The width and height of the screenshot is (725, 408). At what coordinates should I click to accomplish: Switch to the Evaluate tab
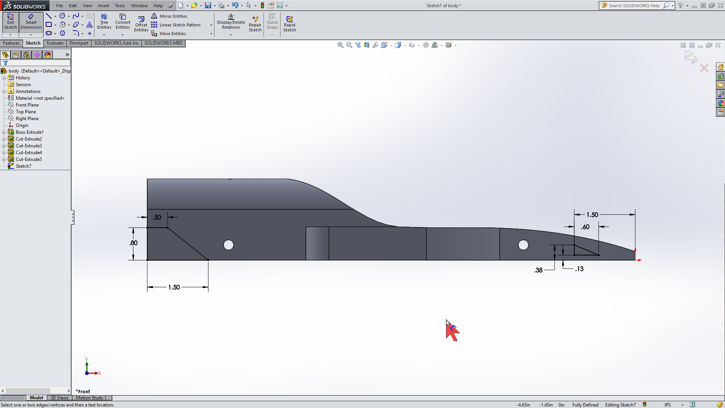coord(55,43)
